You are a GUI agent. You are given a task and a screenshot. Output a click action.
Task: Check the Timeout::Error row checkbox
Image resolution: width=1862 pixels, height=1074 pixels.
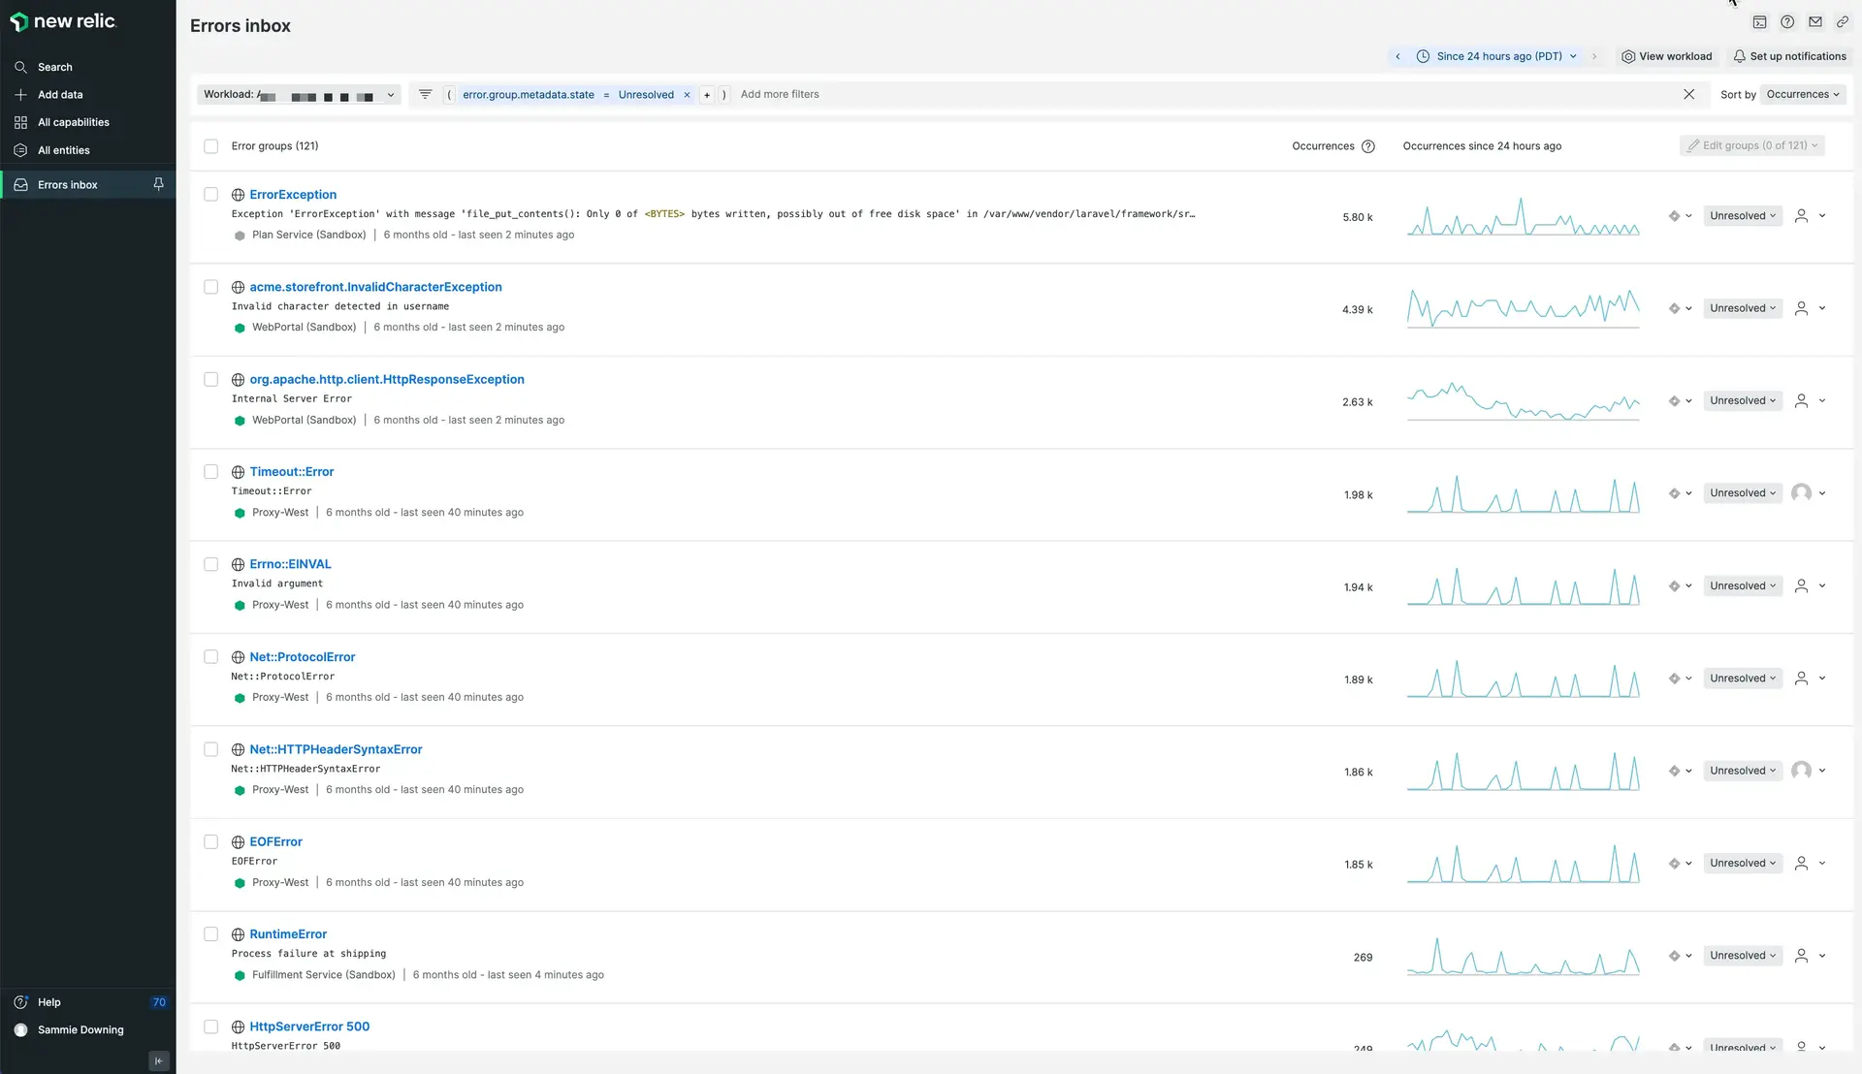click(210, 472)
